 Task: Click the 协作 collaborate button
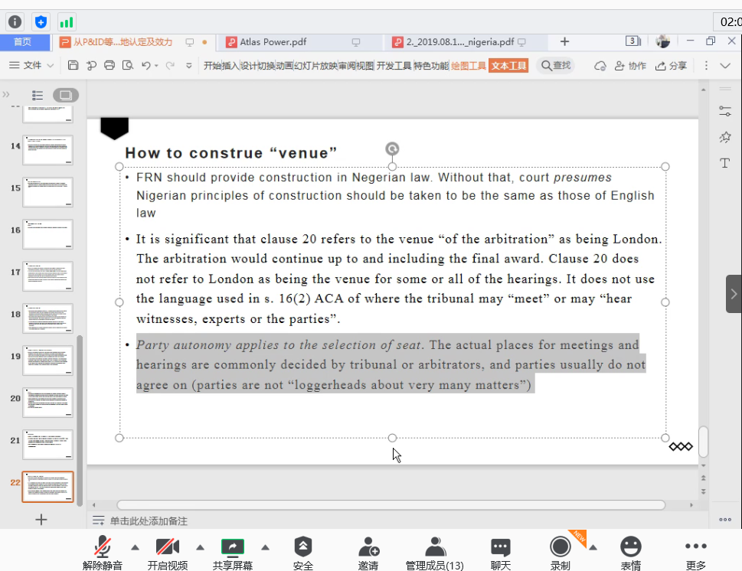pyautogui.click(x=630, y=66)
